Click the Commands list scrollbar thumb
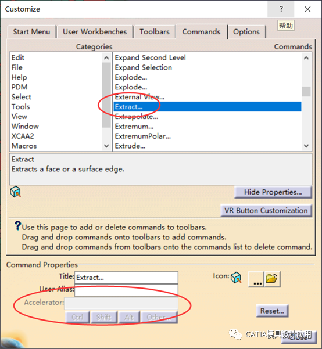This screenshot has height=349, width=322. (x=306, y=92)
